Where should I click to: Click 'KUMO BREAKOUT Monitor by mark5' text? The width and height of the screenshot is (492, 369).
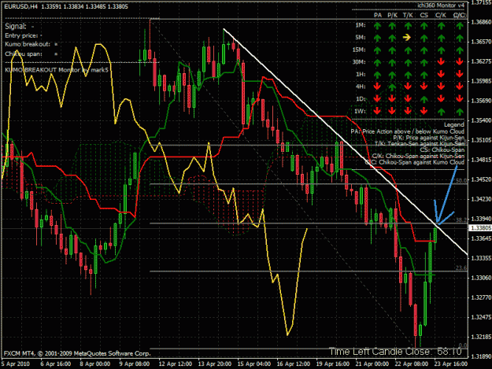point(57,69)
